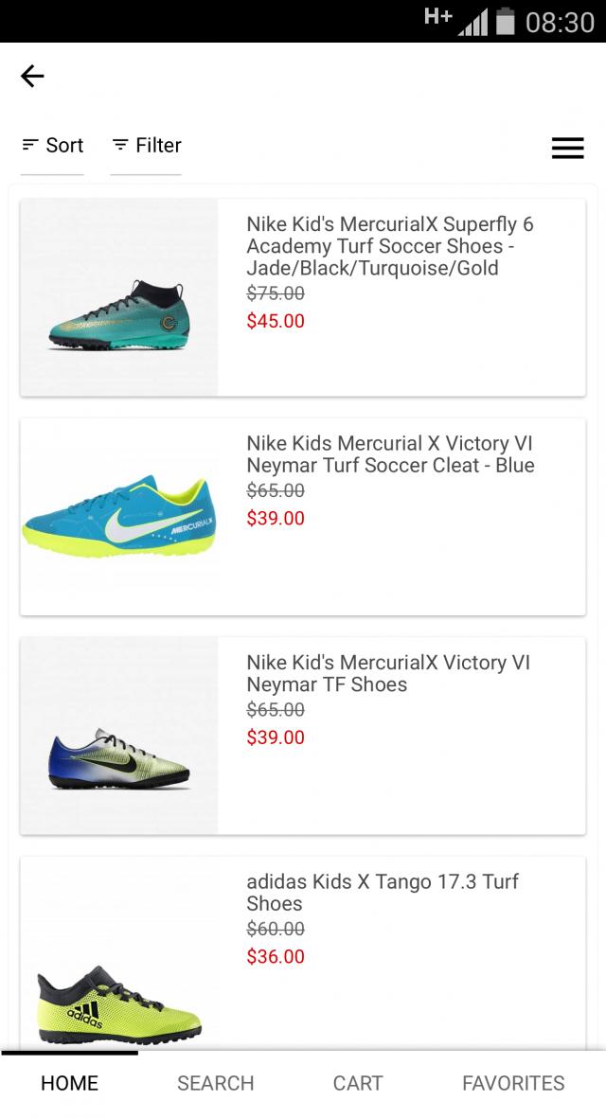Select Nike Kid's MercurialX Victory VI Neymar TF title
This screenshot has width=606, height=1118.
(x=388, y=673)
